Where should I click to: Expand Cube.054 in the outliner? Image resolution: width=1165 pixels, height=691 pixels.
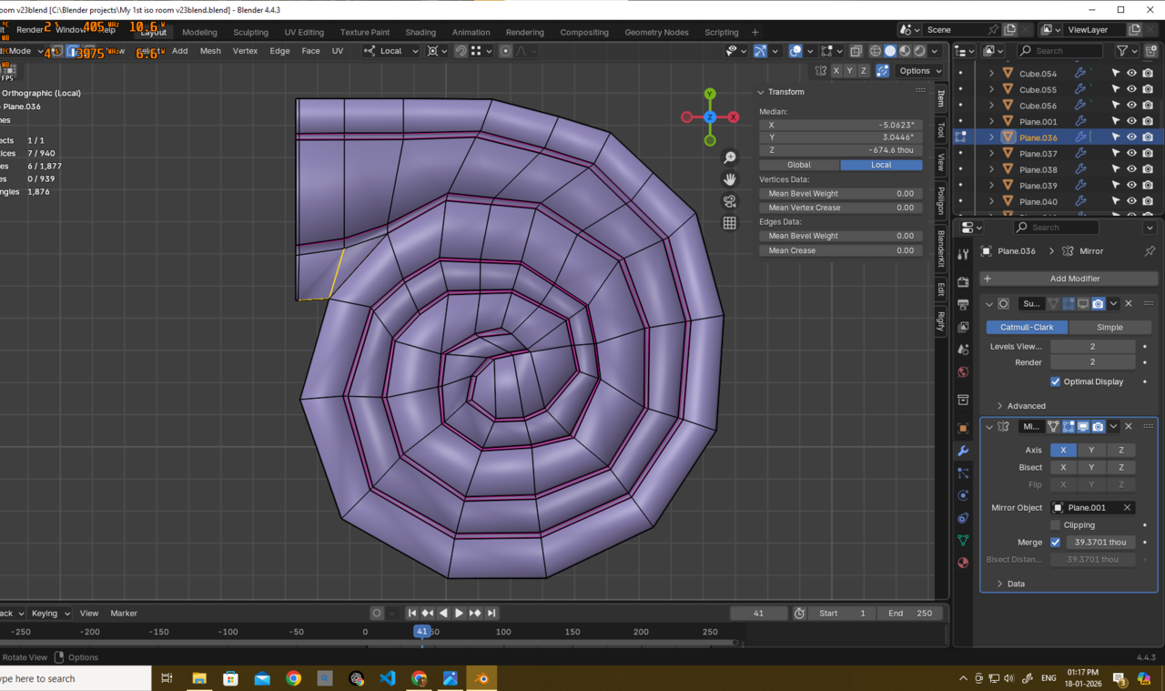click(x=991, y=74)
